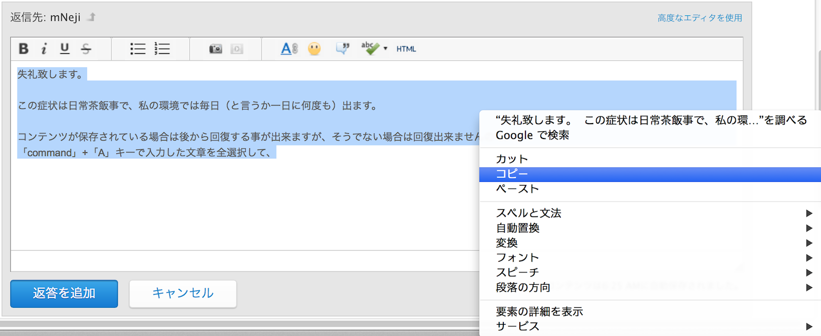The width and height of the screenshot is (821, 336).
Task: Toggle strikethrough formatting in editor toolbar
Action: point(86,49)
